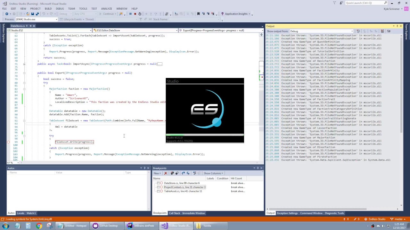This screenshot has width=410, height=230.
Task: Open Quick Launch search icon
Action: coord(386,3)
